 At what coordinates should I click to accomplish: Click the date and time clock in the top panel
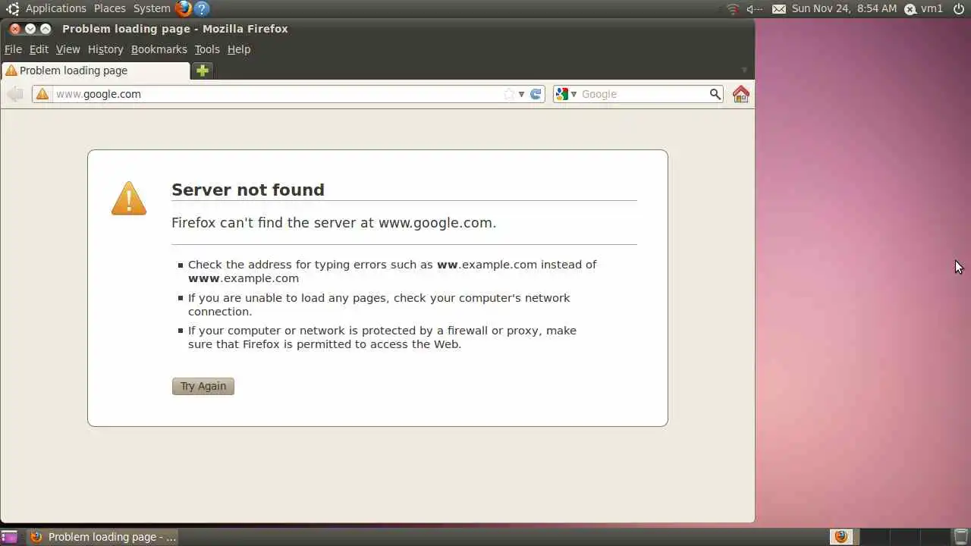click(844, 9)
